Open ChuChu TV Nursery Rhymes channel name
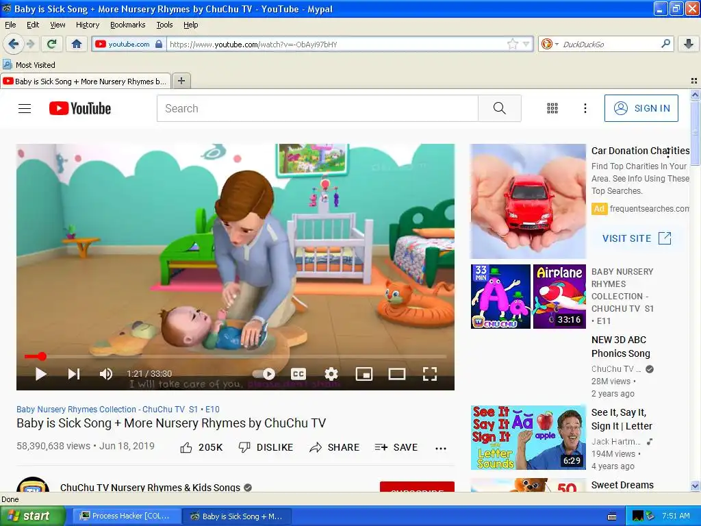This screenshot has width=701, height=526. 150,487
